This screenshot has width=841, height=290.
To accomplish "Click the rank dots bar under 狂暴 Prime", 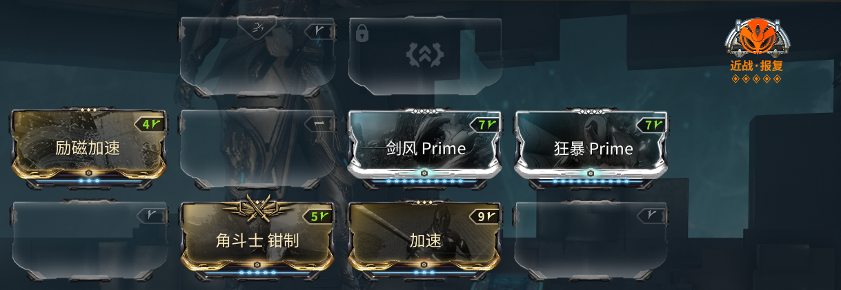I will pyautogui.click(x=591, y=181).
